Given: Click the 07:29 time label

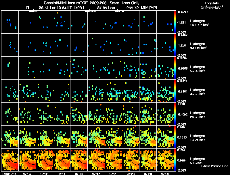Looking at the screenshot, I should click(165, 174).
